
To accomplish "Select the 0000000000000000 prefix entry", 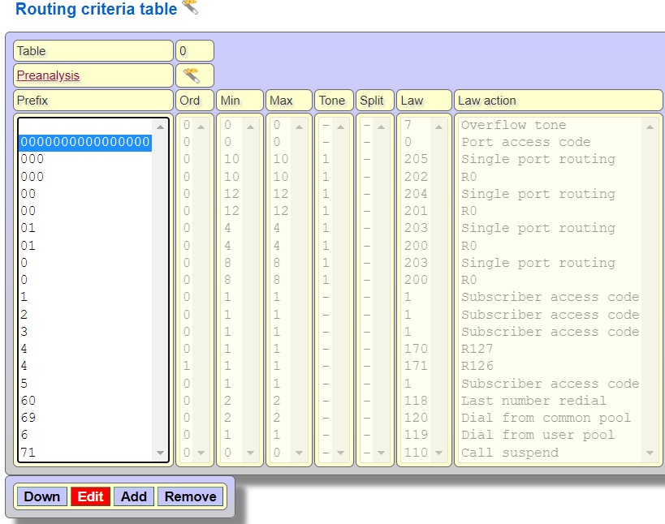I will (x=85, y=142).
